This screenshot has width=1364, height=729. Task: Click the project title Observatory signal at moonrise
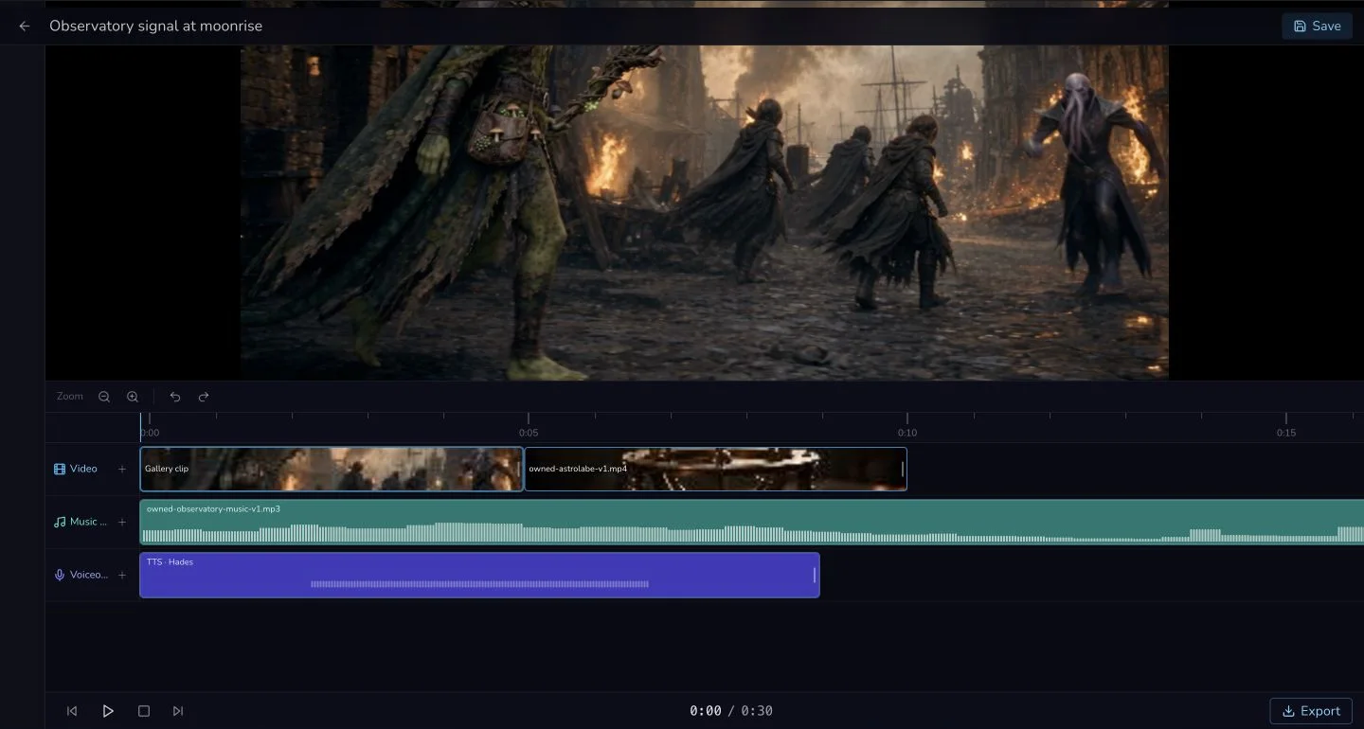tap(155, 27)
